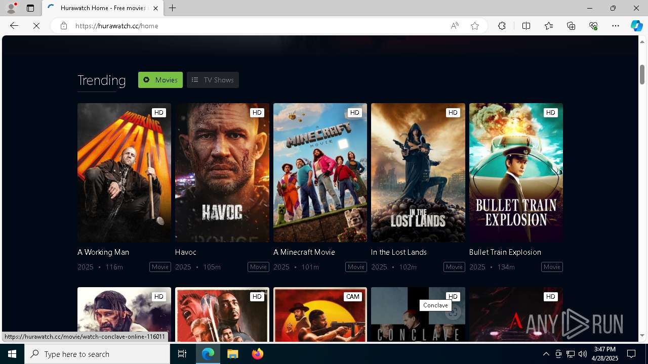
Task: Open the In the Lost Lands poster
Action: pyautogui.click(x=418, y=172)
